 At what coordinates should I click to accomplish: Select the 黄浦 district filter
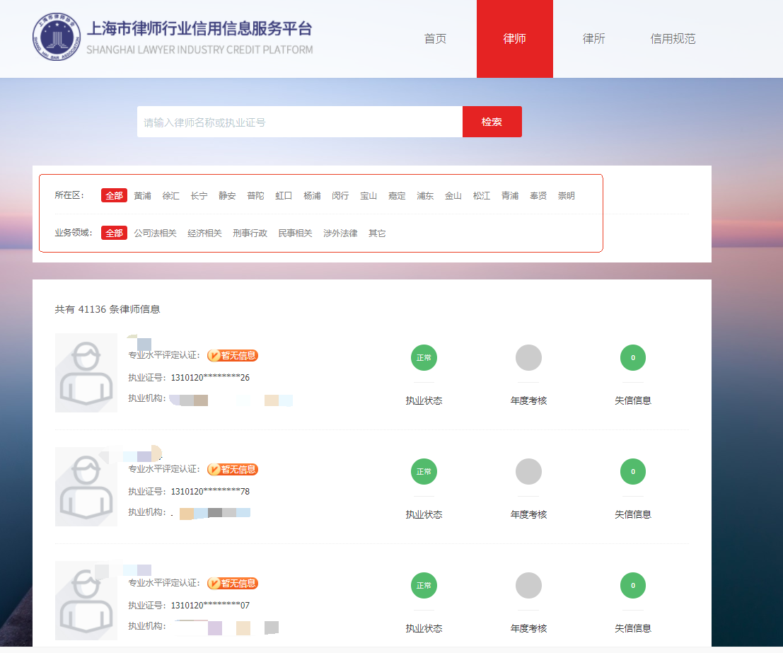pos(142,195)
